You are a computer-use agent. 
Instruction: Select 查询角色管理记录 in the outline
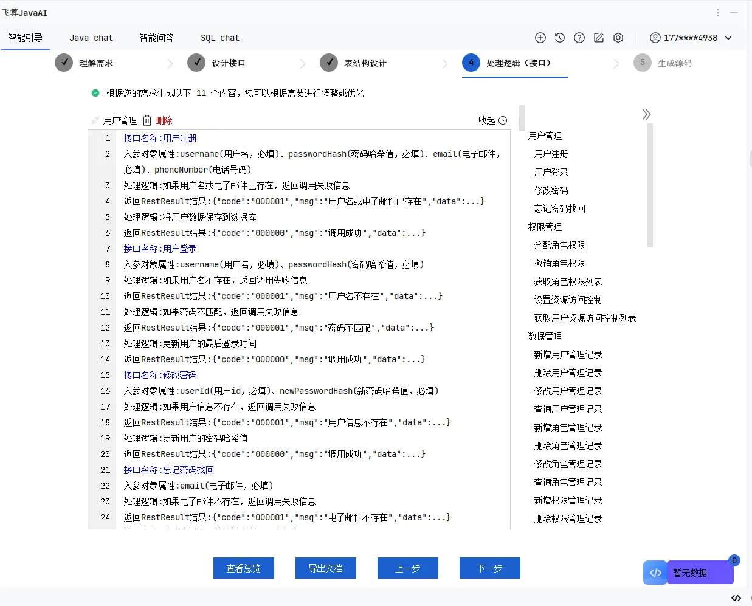[x=568, y=482]
